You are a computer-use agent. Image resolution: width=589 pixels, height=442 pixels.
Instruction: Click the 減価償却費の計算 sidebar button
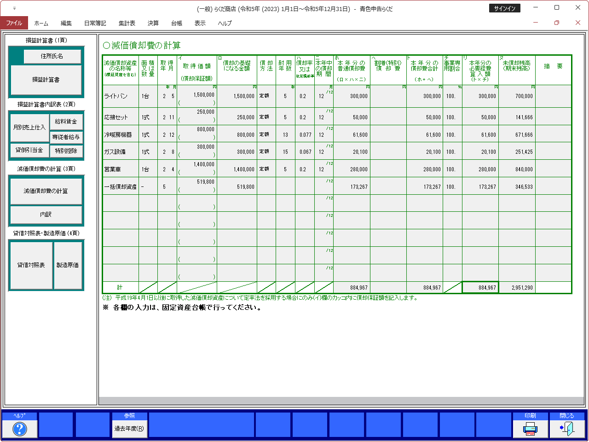(x=46, y=191)
